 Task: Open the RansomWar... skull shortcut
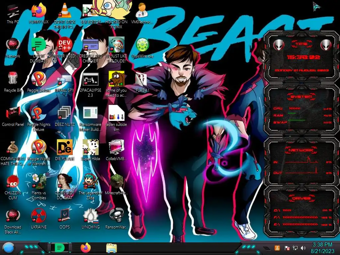pyautogui.click(x=116, y=215)
